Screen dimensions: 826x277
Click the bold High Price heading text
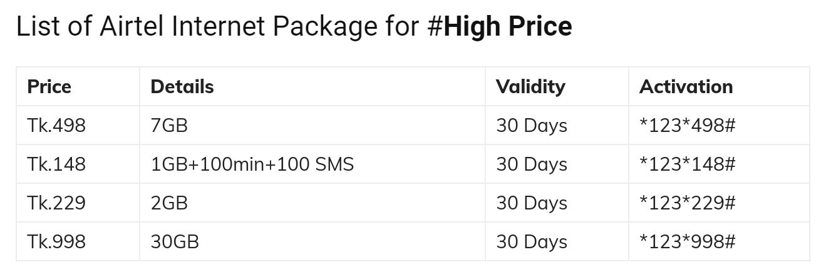pos(508,27)
